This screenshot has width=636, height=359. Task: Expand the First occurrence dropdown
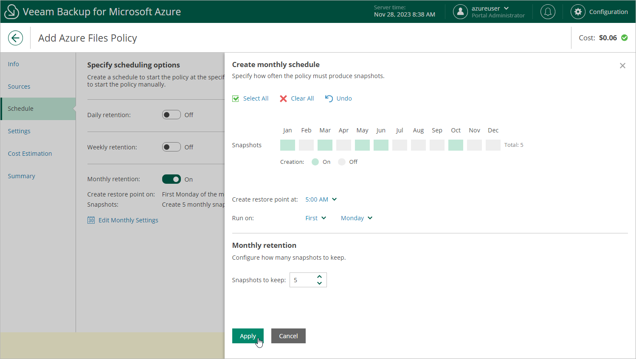[x=315, y=218]
